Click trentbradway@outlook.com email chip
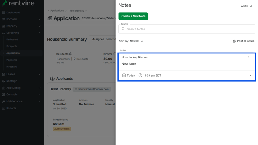Viewport: 258px width, 145px height. tap(92, 89)
